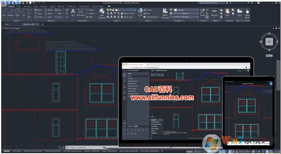Click the MODEL status bar button

[190, 152]
